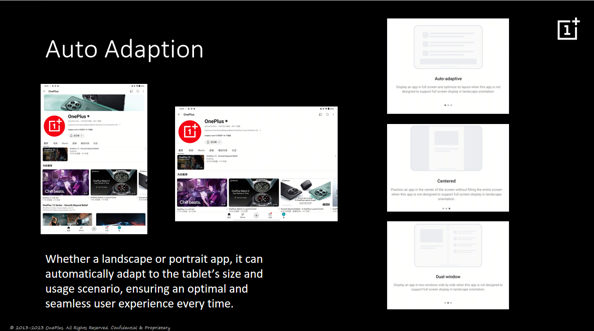Viewport: 594px width, 331px height.
Task: Select the 社区 tab in the portrait channel page
Action: coord(96,143)
